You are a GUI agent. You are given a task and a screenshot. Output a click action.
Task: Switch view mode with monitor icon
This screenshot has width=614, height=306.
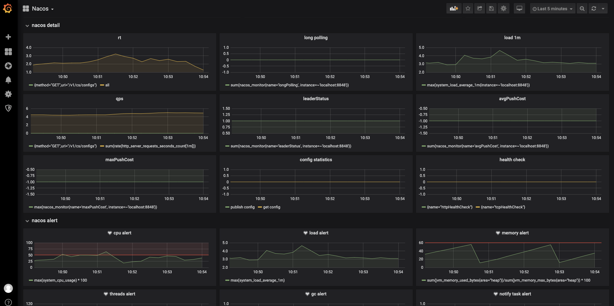519,9
